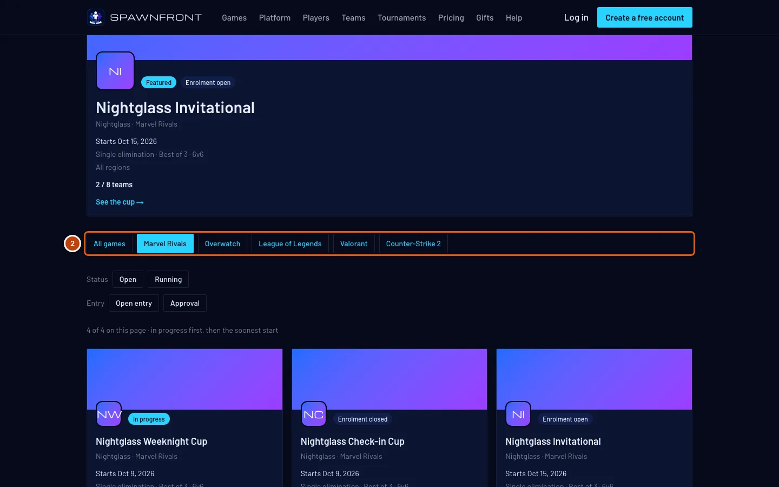Click the 2 / 8 teams text
This screenshot has height=487, width=779.
pyautogui.click(x=114, y=185)
